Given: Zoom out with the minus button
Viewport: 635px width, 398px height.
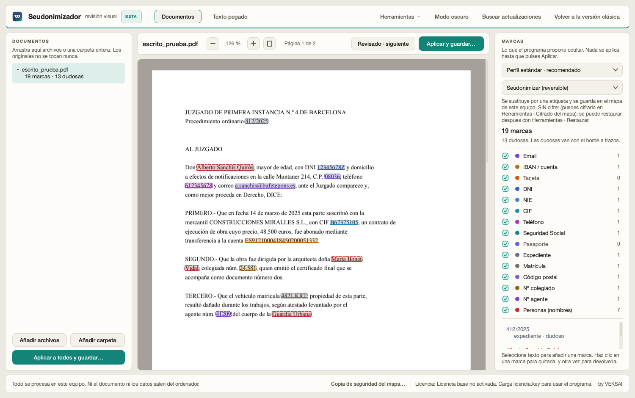Looking at the screenshot, I should [213, 44].
